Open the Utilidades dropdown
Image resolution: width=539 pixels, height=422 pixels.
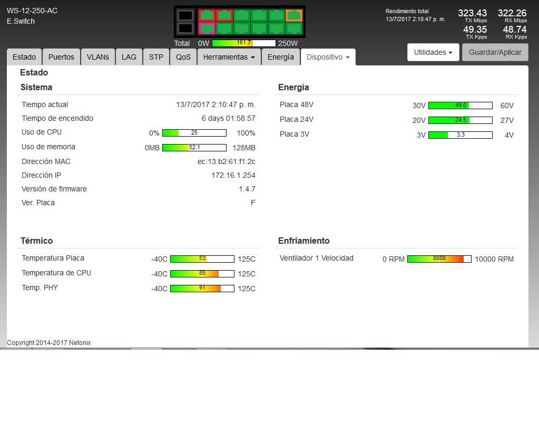433,52
